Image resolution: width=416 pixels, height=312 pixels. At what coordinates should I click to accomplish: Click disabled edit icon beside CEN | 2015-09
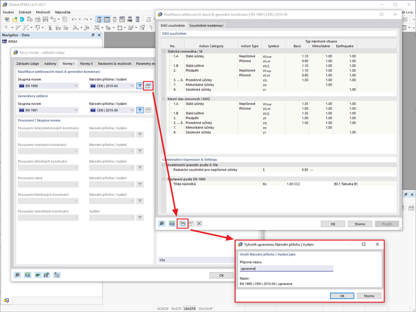point(148,110)
